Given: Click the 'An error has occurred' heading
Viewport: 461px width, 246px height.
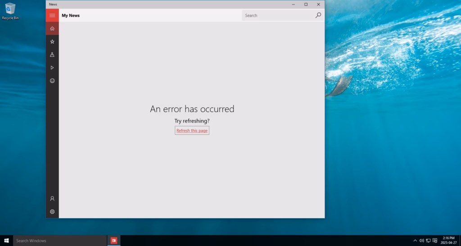Looking at the screenshot, I should coord(192,109).
